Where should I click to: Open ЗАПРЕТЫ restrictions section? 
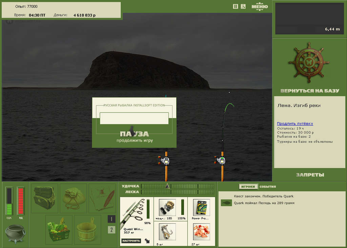[310, 175]
